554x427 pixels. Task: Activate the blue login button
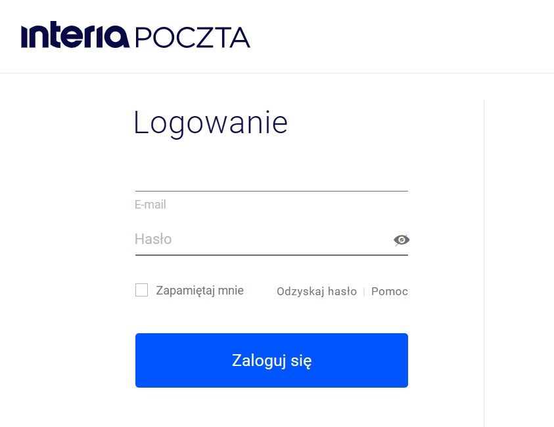[271, 359]
